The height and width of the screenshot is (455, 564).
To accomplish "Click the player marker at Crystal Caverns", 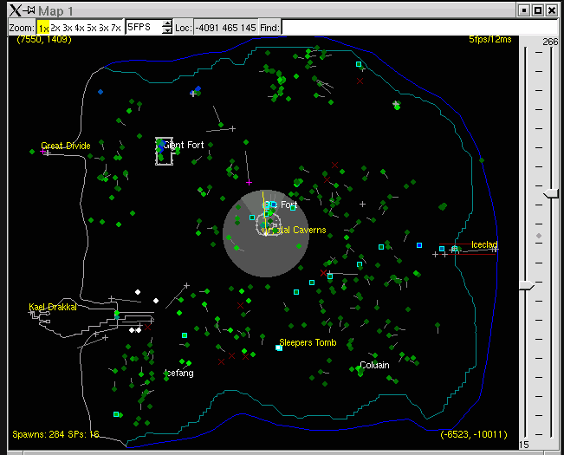I will [x=266, y=234].
